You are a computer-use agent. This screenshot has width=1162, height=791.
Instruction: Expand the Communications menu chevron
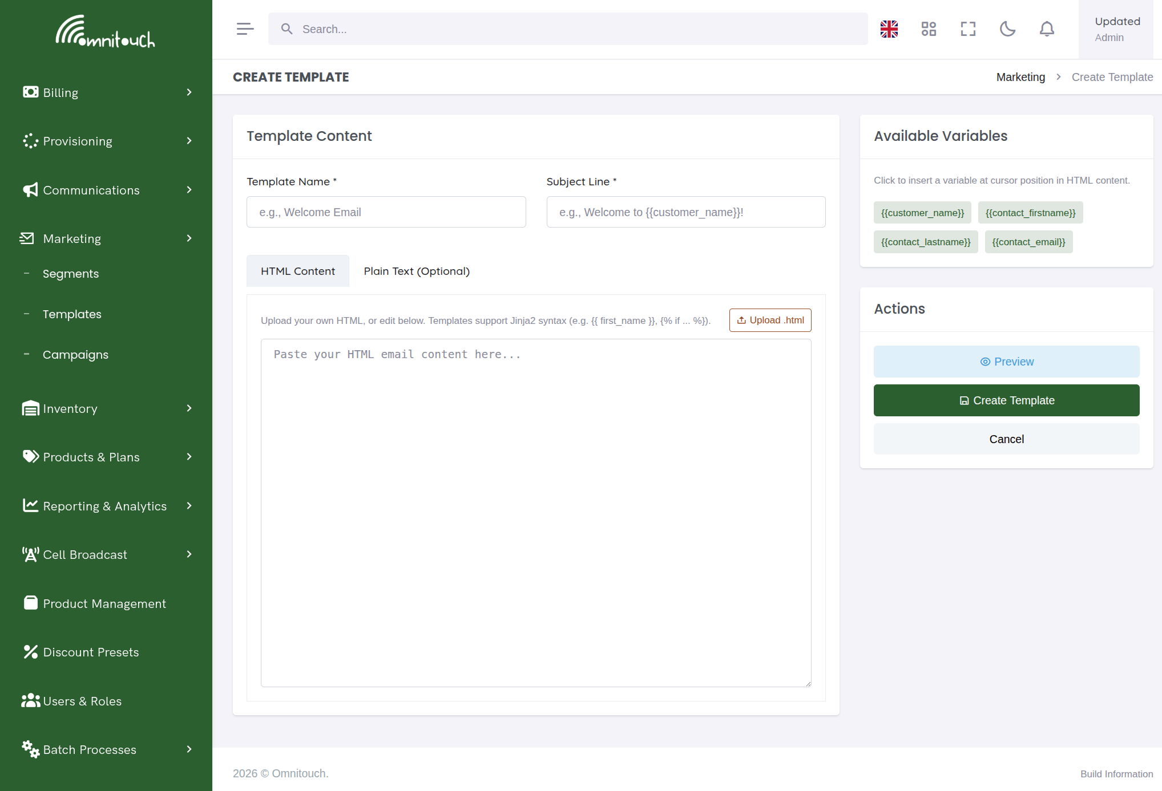[189, 190]
